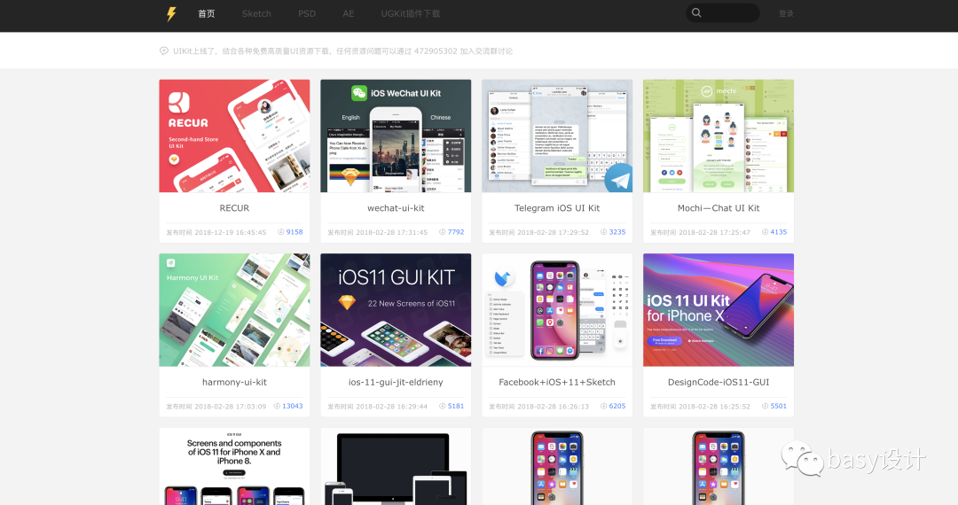This screenshot has height=505, width=958.
Task: Click the lightning bolt site logo
Action: click(x=172, y=13)
